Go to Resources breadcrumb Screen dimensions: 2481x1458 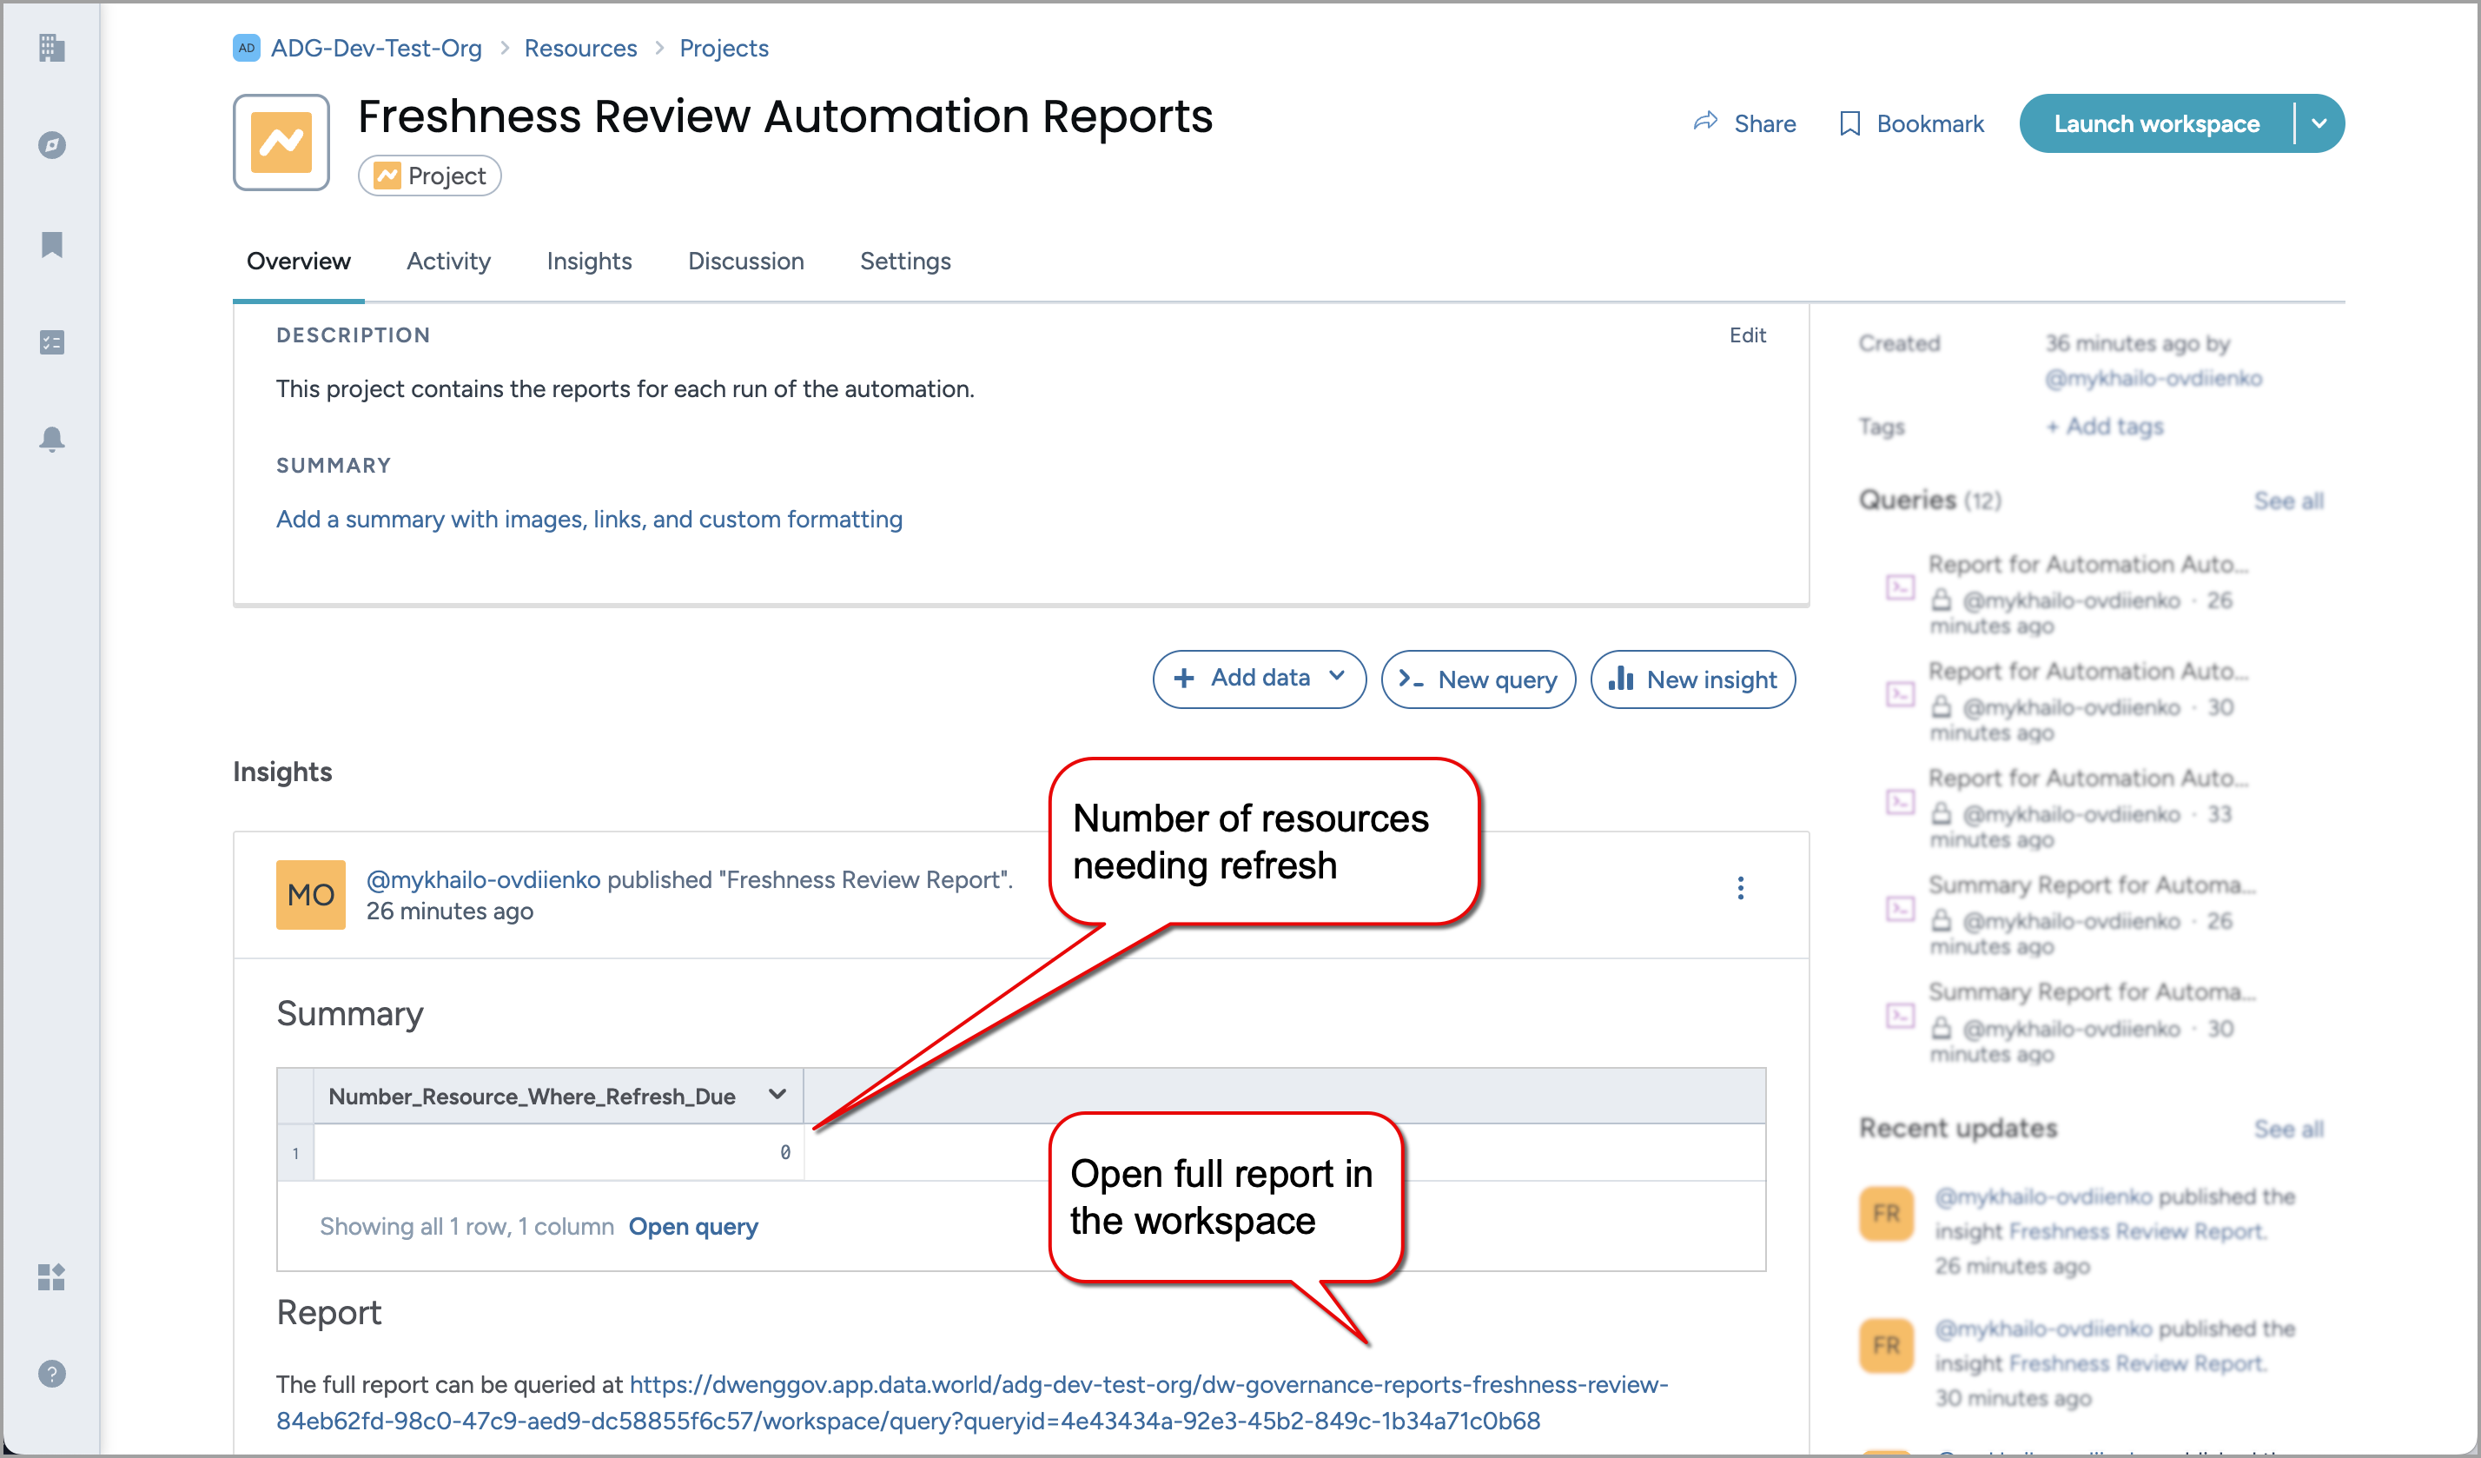(x=580, y=47)
